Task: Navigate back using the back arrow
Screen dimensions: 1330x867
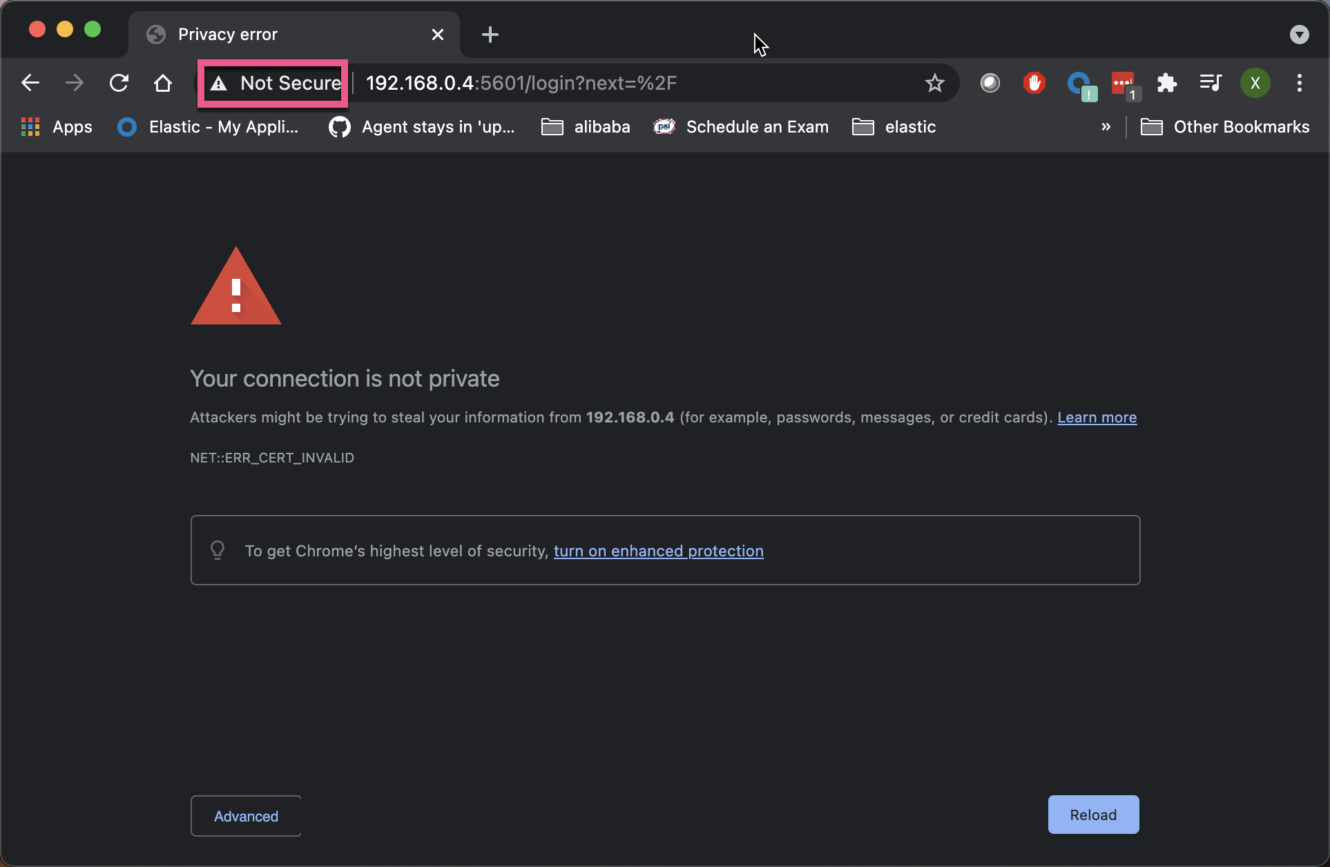Action: click(x=30, y=83)
